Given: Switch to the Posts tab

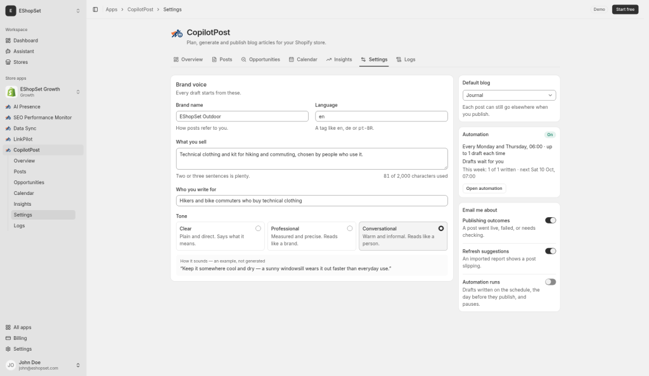Looking at the screenshot, I should [222, 60].
